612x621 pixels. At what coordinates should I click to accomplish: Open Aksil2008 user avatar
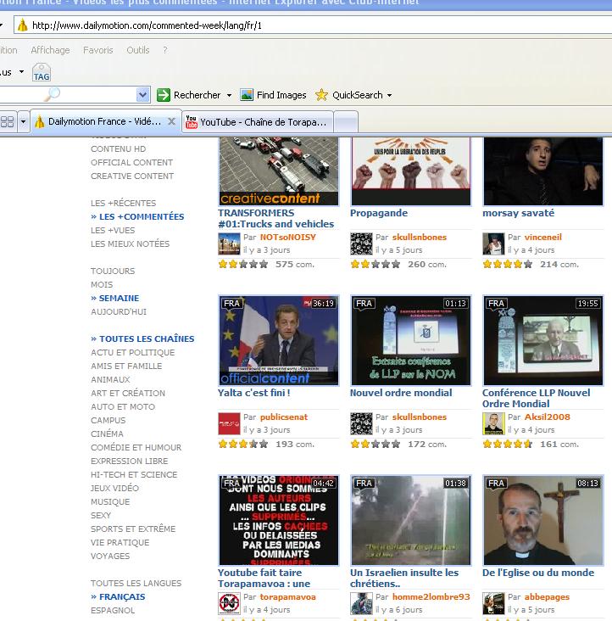point(493,423)
